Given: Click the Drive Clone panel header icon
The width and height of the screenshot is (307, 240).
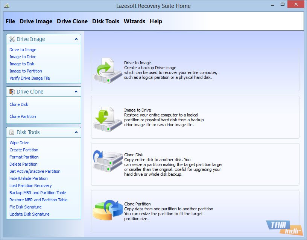Looking at the screenshot, I should point(11,92).
